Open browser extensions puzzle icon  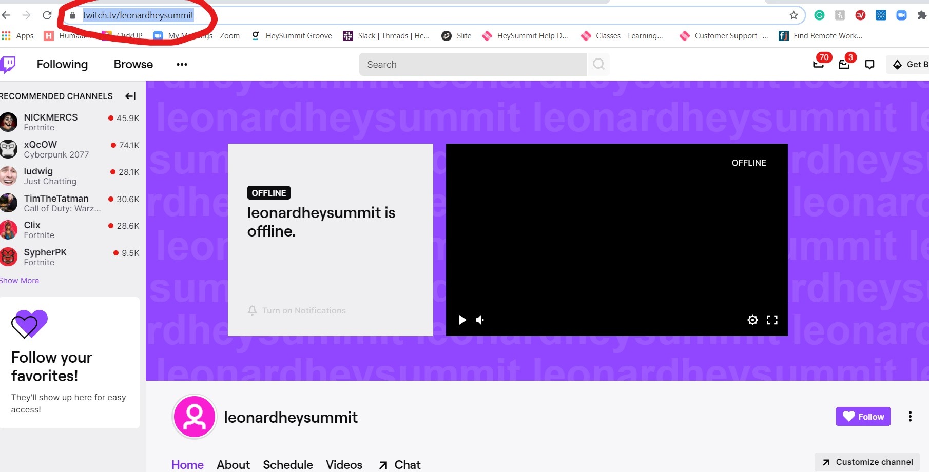(922, 15)
